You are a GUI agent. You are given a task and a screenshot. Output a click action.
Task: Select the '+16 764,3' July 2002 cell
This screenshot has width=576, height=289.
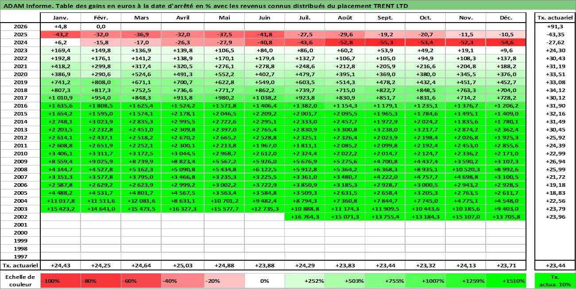click(x=305, y=217)
